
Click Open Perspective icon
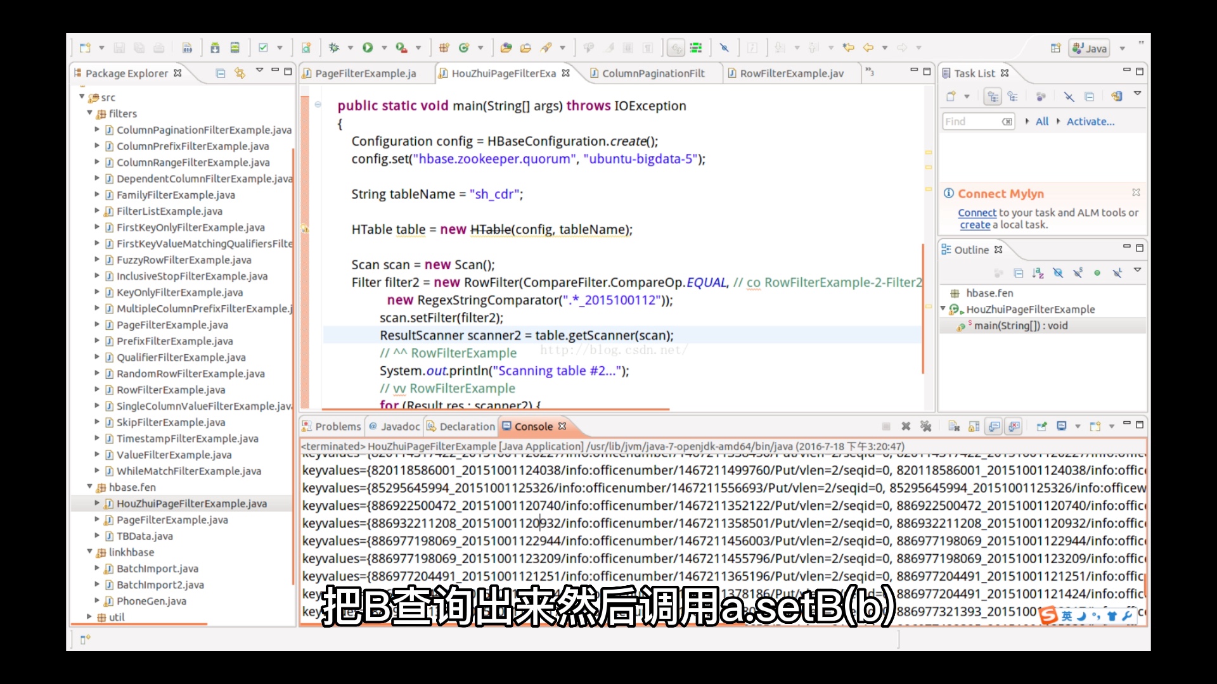(x=1055, y=48)
